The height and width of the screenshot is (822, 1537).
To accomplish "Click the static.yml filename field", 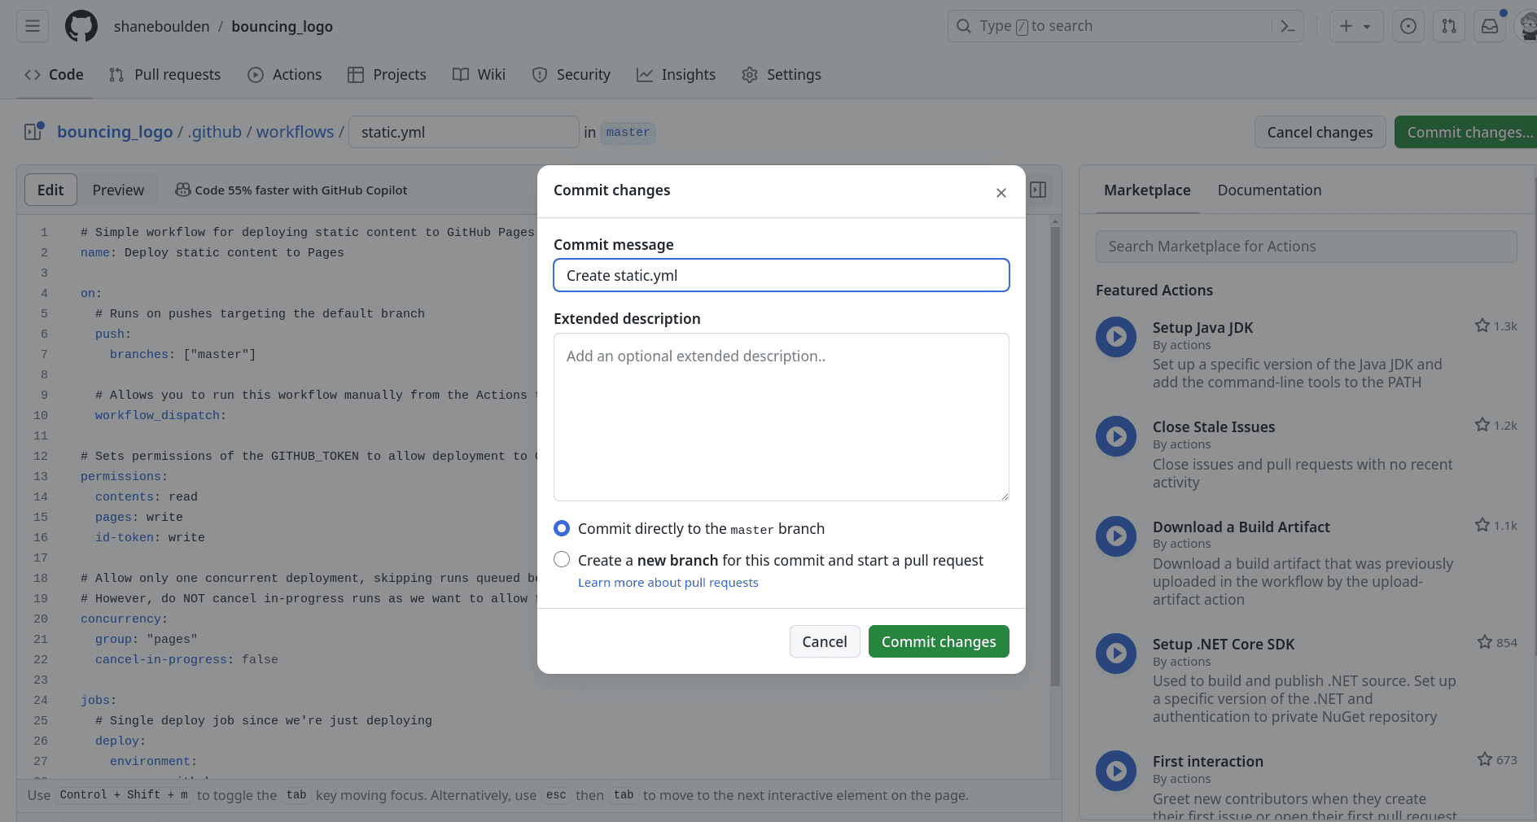I will tap(464, 132).
